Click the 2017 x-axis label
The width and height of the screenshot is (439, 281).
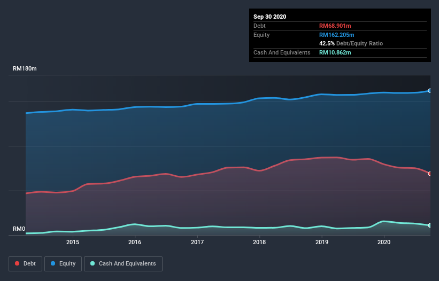[x=197, y=242]
